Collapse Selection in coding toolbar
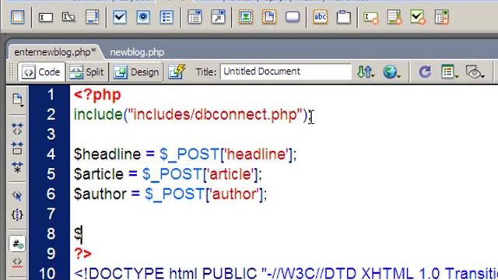 click(x=17, y=149)
